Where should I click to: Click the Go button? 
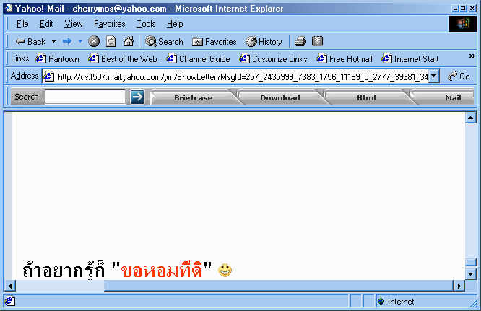click(459, 76)
